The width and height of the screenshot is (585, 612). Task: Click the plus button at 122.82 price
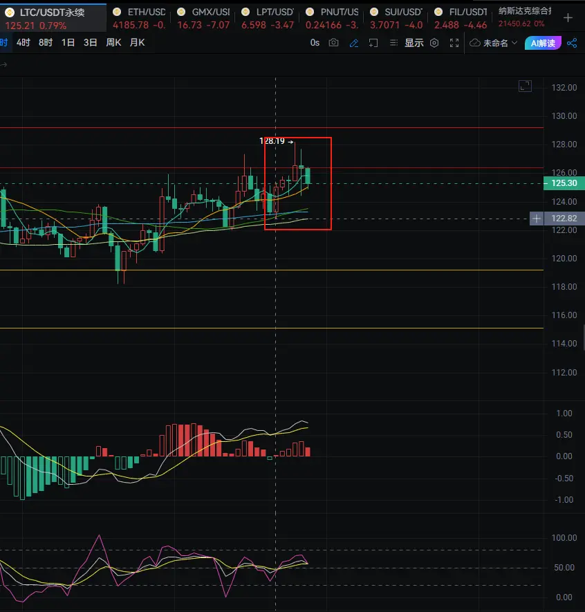tap(537, 219)
